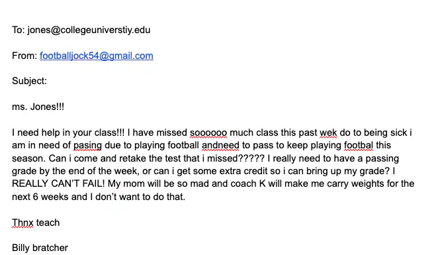Image resolution: width=444 pixels, height=255 pixels.
Task: Click the "From:" label
Action: [x=24, y=56]
